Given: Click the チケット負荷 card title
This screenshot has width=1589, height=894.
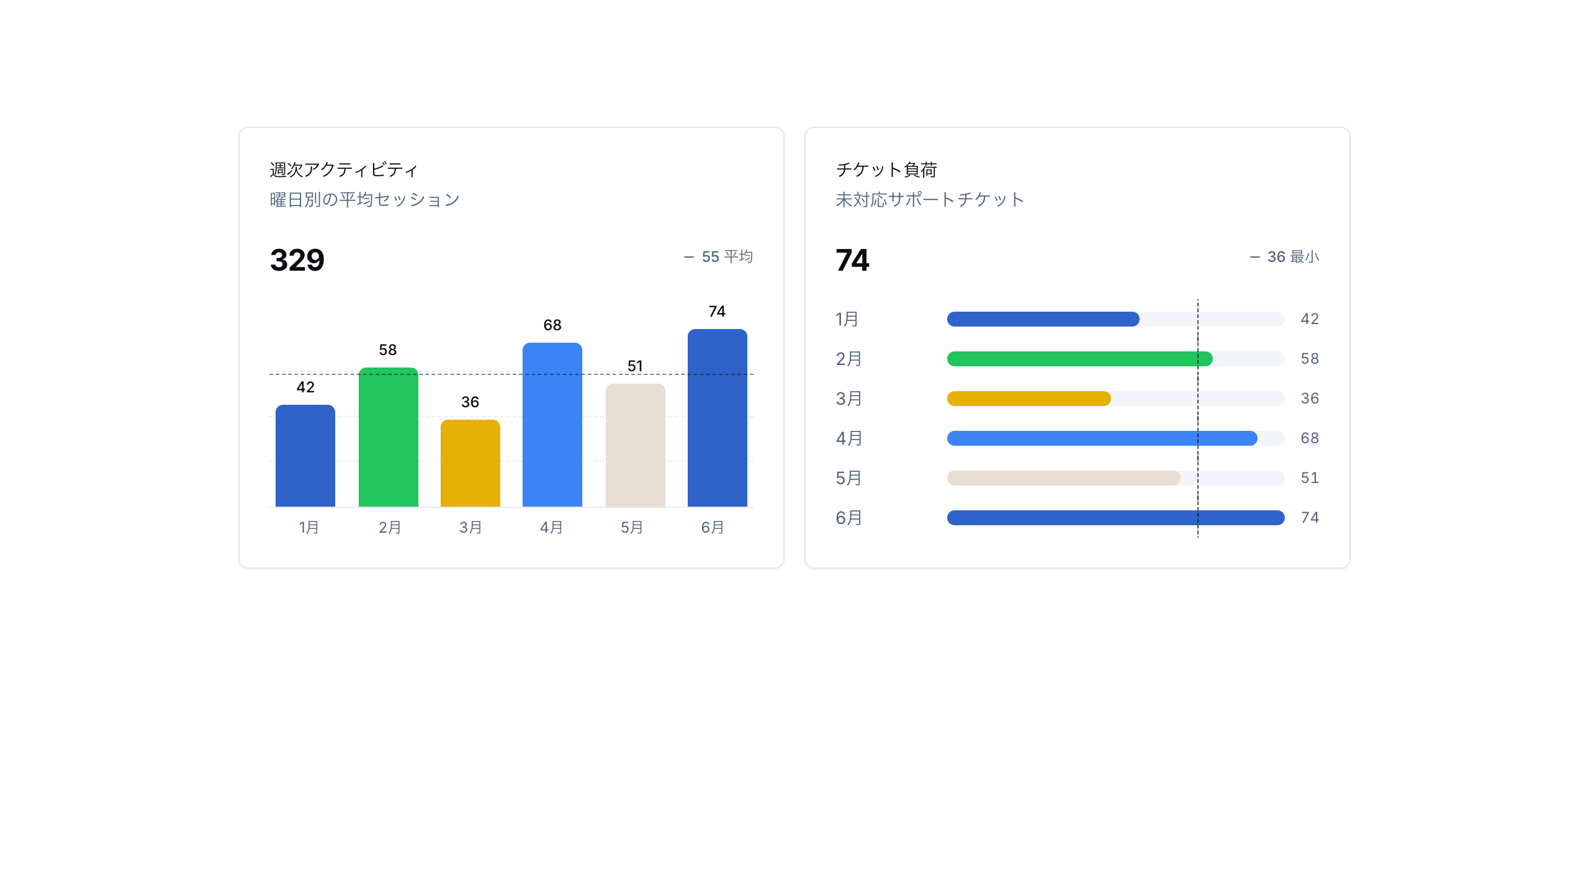Looking at the screenshot, I should pyautogui.click(x=886, y=169).
